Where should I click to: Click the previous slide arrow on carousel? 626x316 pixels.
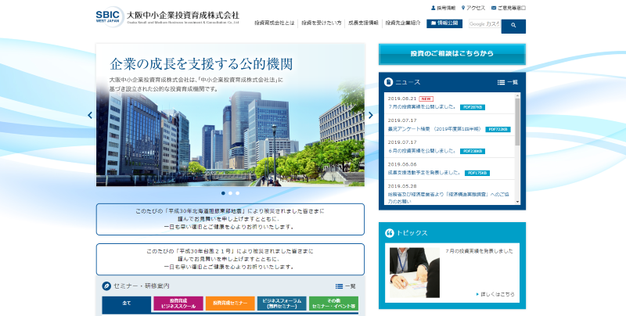pos(90,115)
